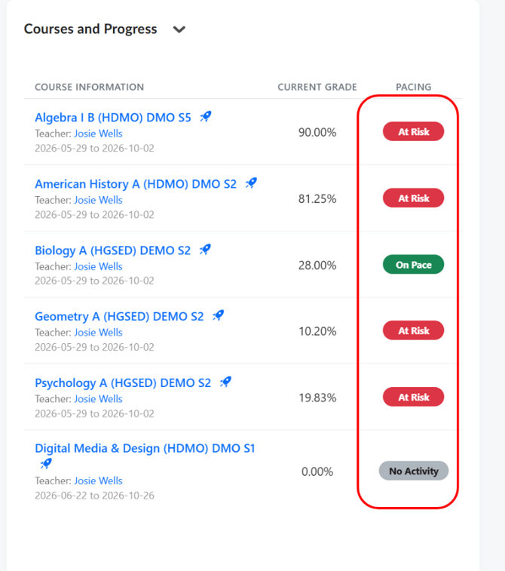Click rocket icon next to American History A
505x571 pixels.
(251, 183)
